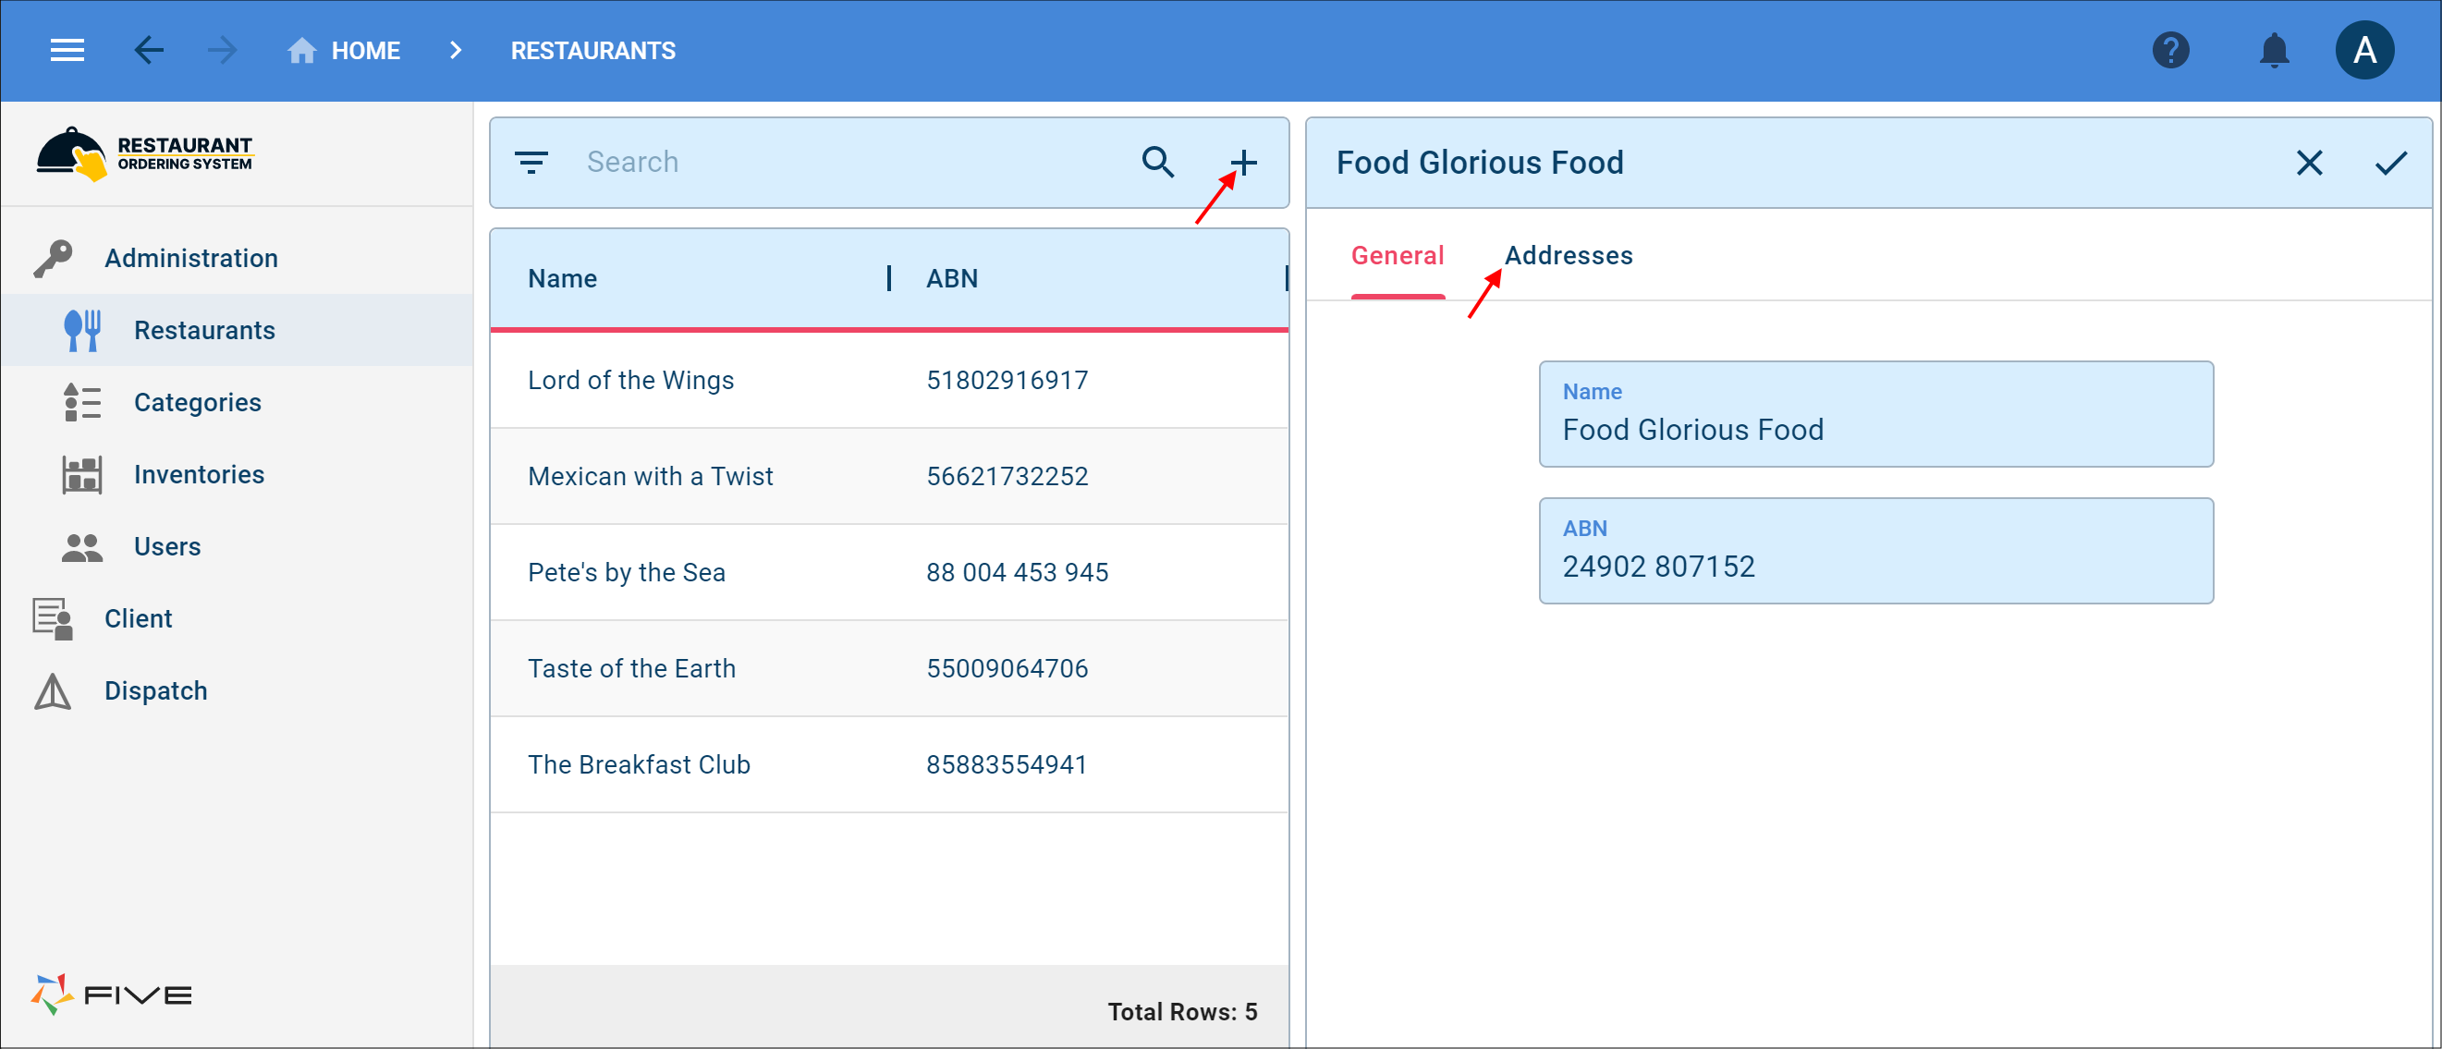This screenshot has width=2442, height=1049.
Task: Click the Administration wrench icon
Action: click(x=53, y=258)
